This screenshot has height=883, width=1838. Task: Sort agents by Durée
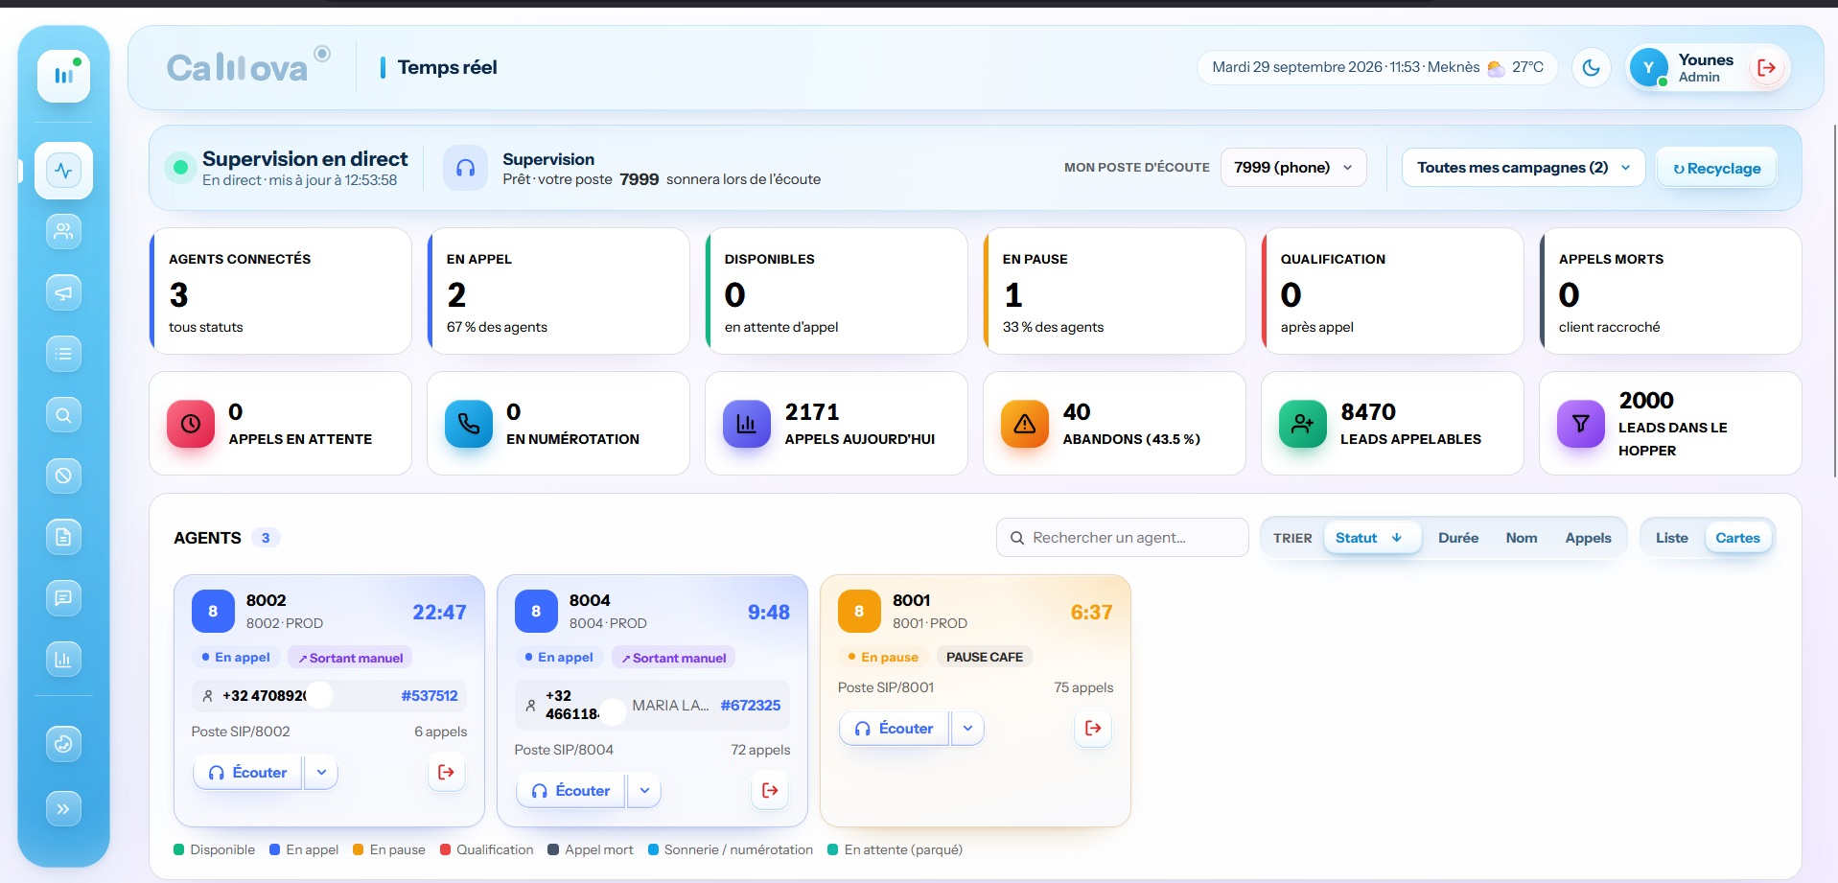[1457, 538]
